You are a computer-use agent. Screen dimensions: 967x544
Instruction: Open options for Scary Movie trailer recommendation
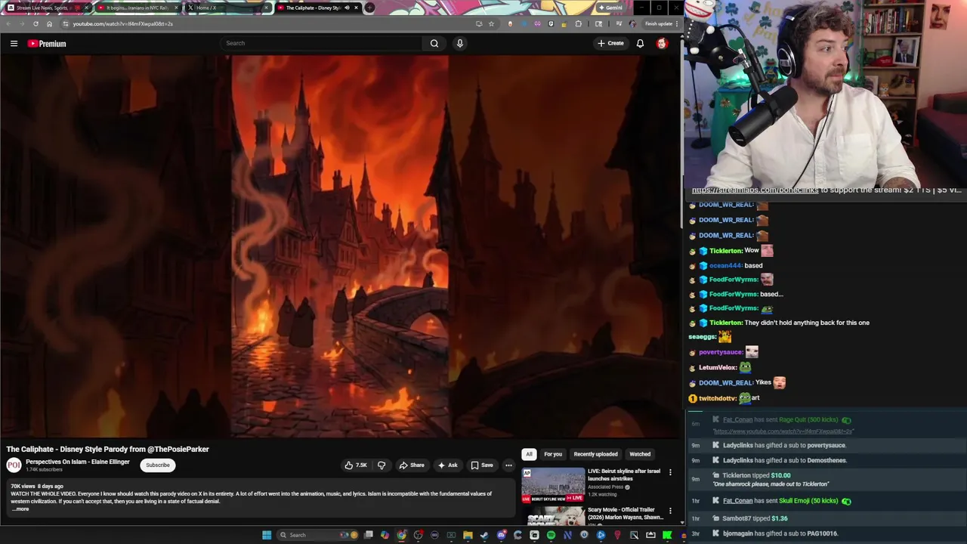coord(670,511)
